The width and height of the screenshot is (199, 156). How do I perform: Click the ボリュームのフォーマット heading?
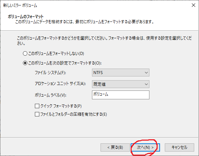[x=26, y=17]
